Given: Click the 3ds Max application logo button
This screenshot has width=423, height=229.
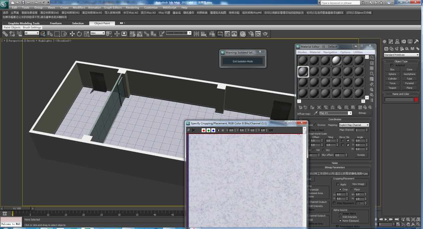Looking at the screenshot, I should pos(5,4).
